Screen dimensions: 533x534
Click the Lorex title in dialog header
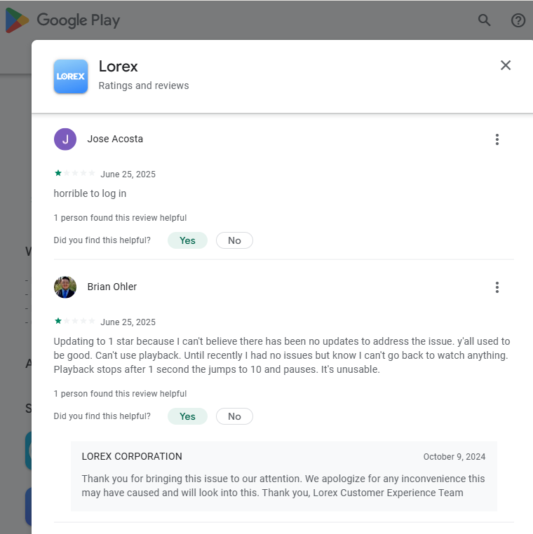(119, 67)
